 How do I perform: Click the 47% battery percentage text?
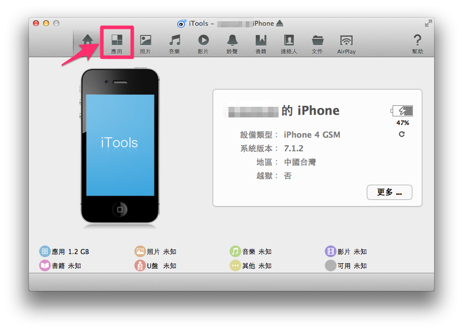pyautogui.click(x=403, y=122)
